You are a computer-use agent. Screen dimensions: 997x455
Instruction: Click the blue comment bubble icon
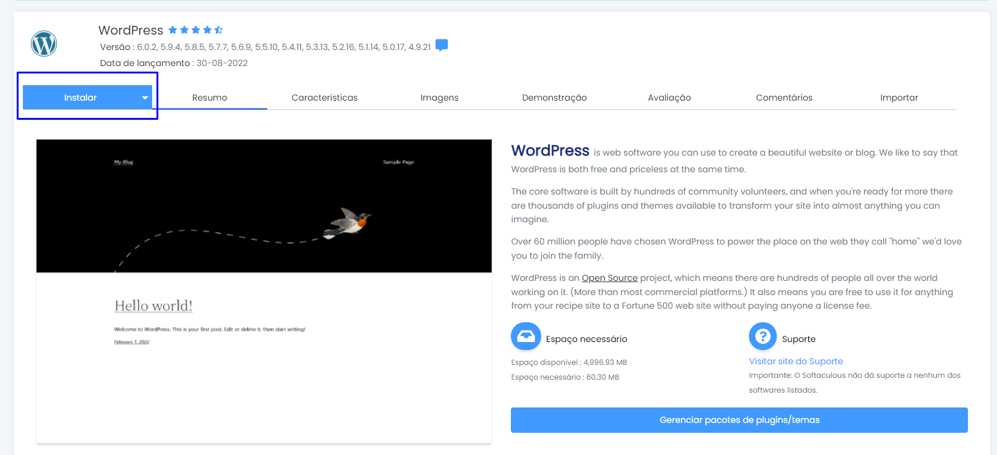pos(442,46)
